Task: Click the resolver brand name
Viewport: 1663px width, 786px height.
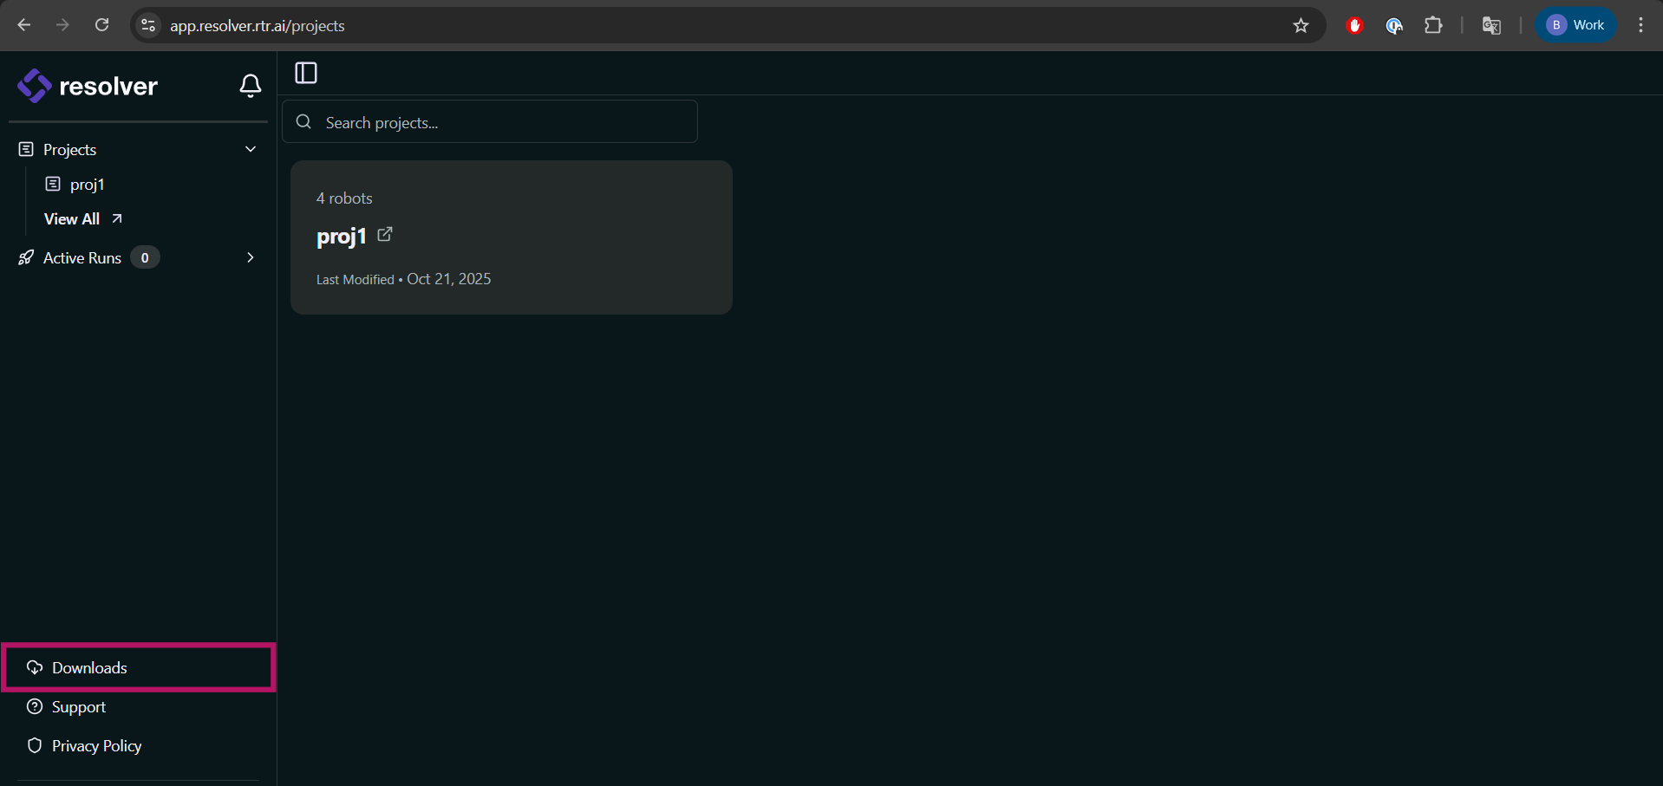Action: 108,86
